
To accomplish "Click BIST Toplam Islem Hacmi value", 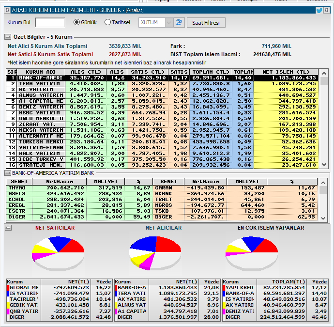I will pos(272,54).
